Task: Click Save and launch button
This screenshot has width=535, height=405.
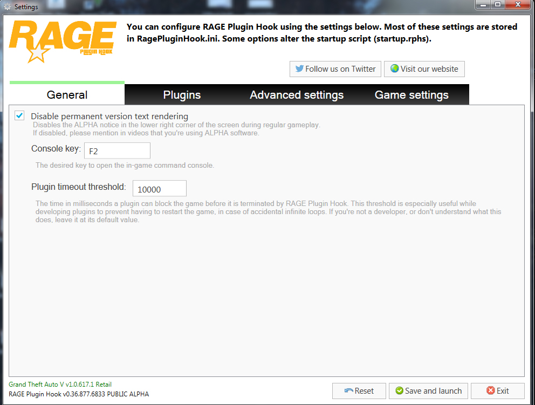Action: 428,390
